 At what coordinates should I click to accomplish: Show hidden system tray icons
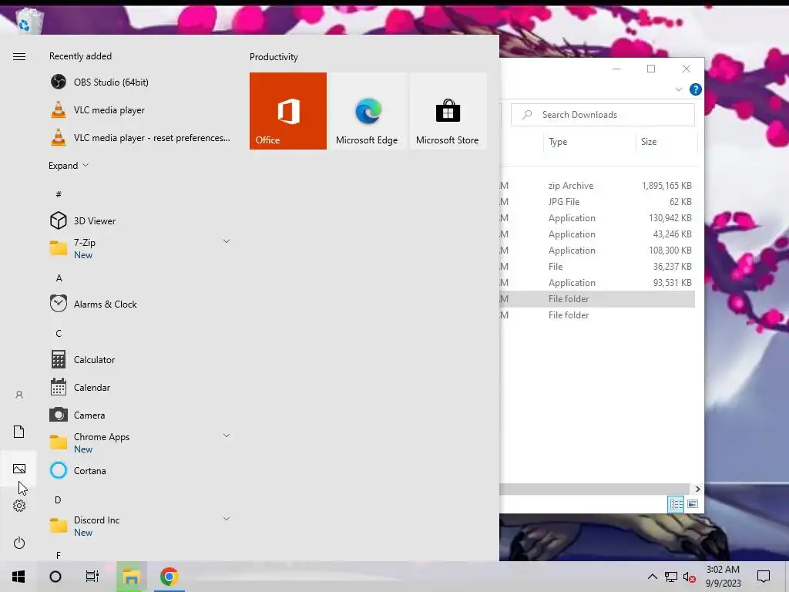coord(652,577)
